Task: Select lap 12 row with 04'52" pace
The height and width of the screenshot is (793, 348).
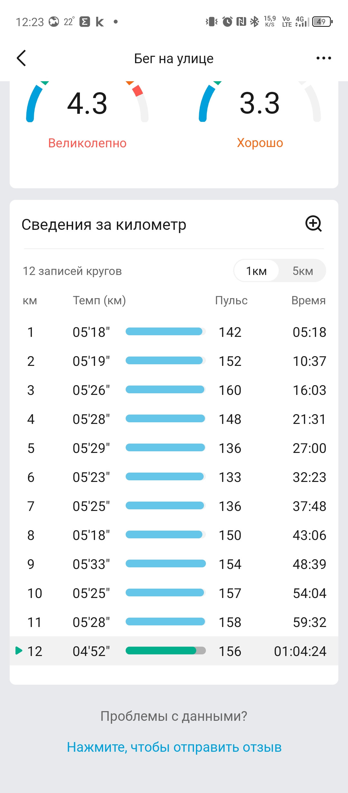Action: pyautogui.click(x=174, y=651)
